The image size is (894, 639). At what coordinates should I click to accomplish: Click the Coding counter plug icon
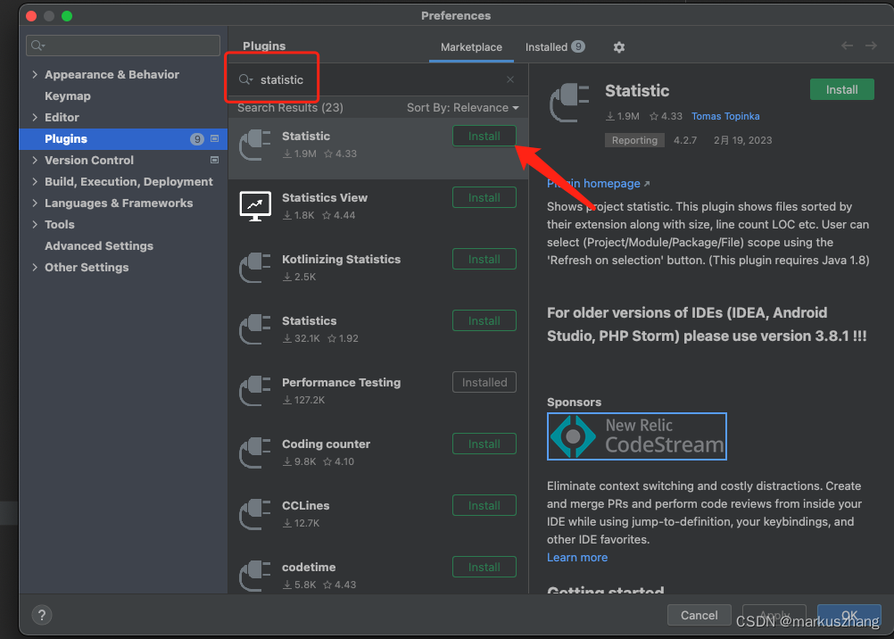255,453
